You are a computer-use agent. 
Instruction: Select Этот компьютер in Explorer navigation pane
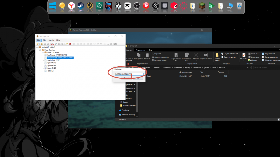click(x=127, y=115)
